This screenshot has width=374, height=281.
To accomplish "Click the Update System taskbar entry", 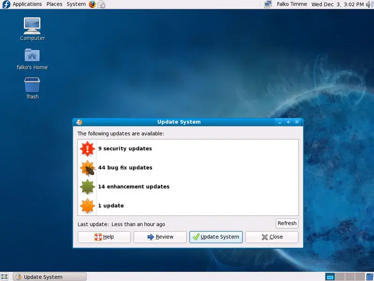I will coord(50,277).
